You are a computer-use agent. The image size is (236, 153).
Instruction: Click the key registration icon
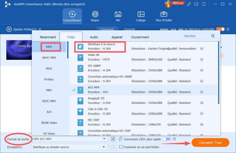(x=189, y=4)
